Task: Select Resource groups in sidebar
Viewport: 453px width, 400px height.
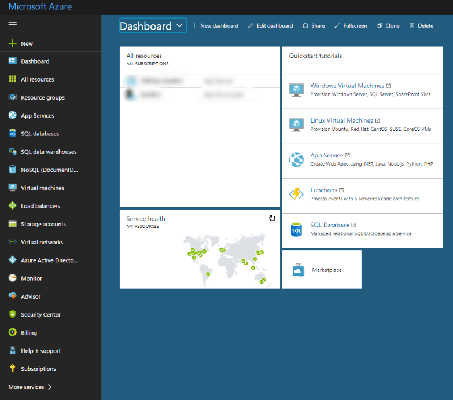Action: pos(43,97)
